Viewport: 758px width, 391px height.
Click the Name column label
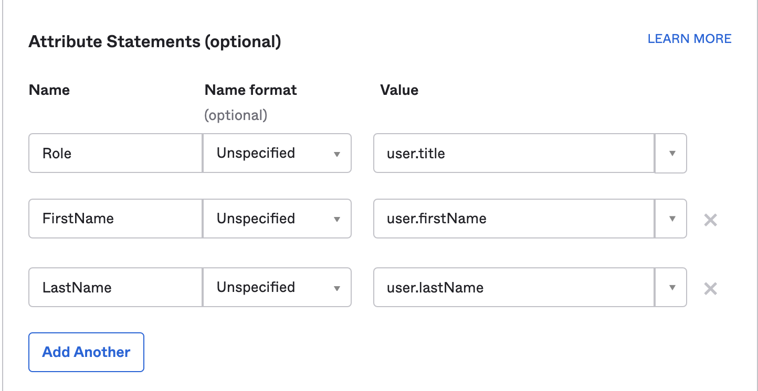49,90
